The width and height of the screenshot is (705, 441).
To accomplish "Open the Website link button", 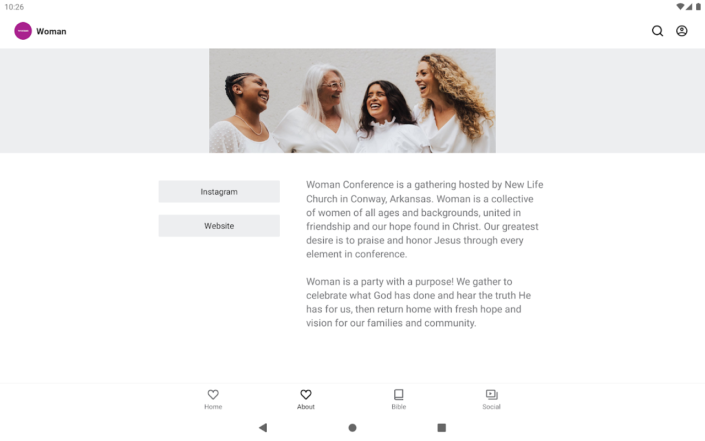I will [x=219, y=226].
